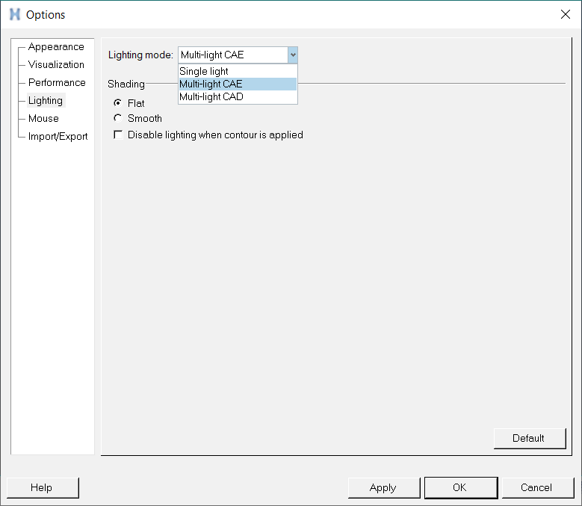
Task: Select Import/Export in the options tree
Action: [x=58, y=136]
